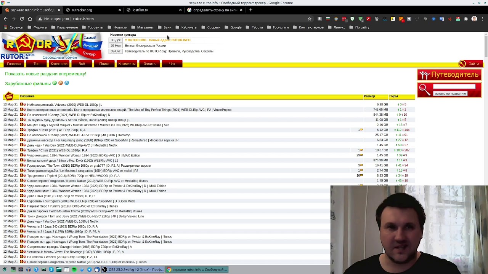Click the Зайти login button
488x274 pixels.
470,64
